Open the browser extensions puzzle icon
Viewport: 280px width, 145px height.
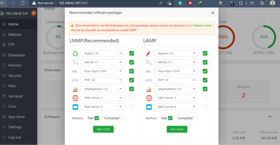coord(241,3)
